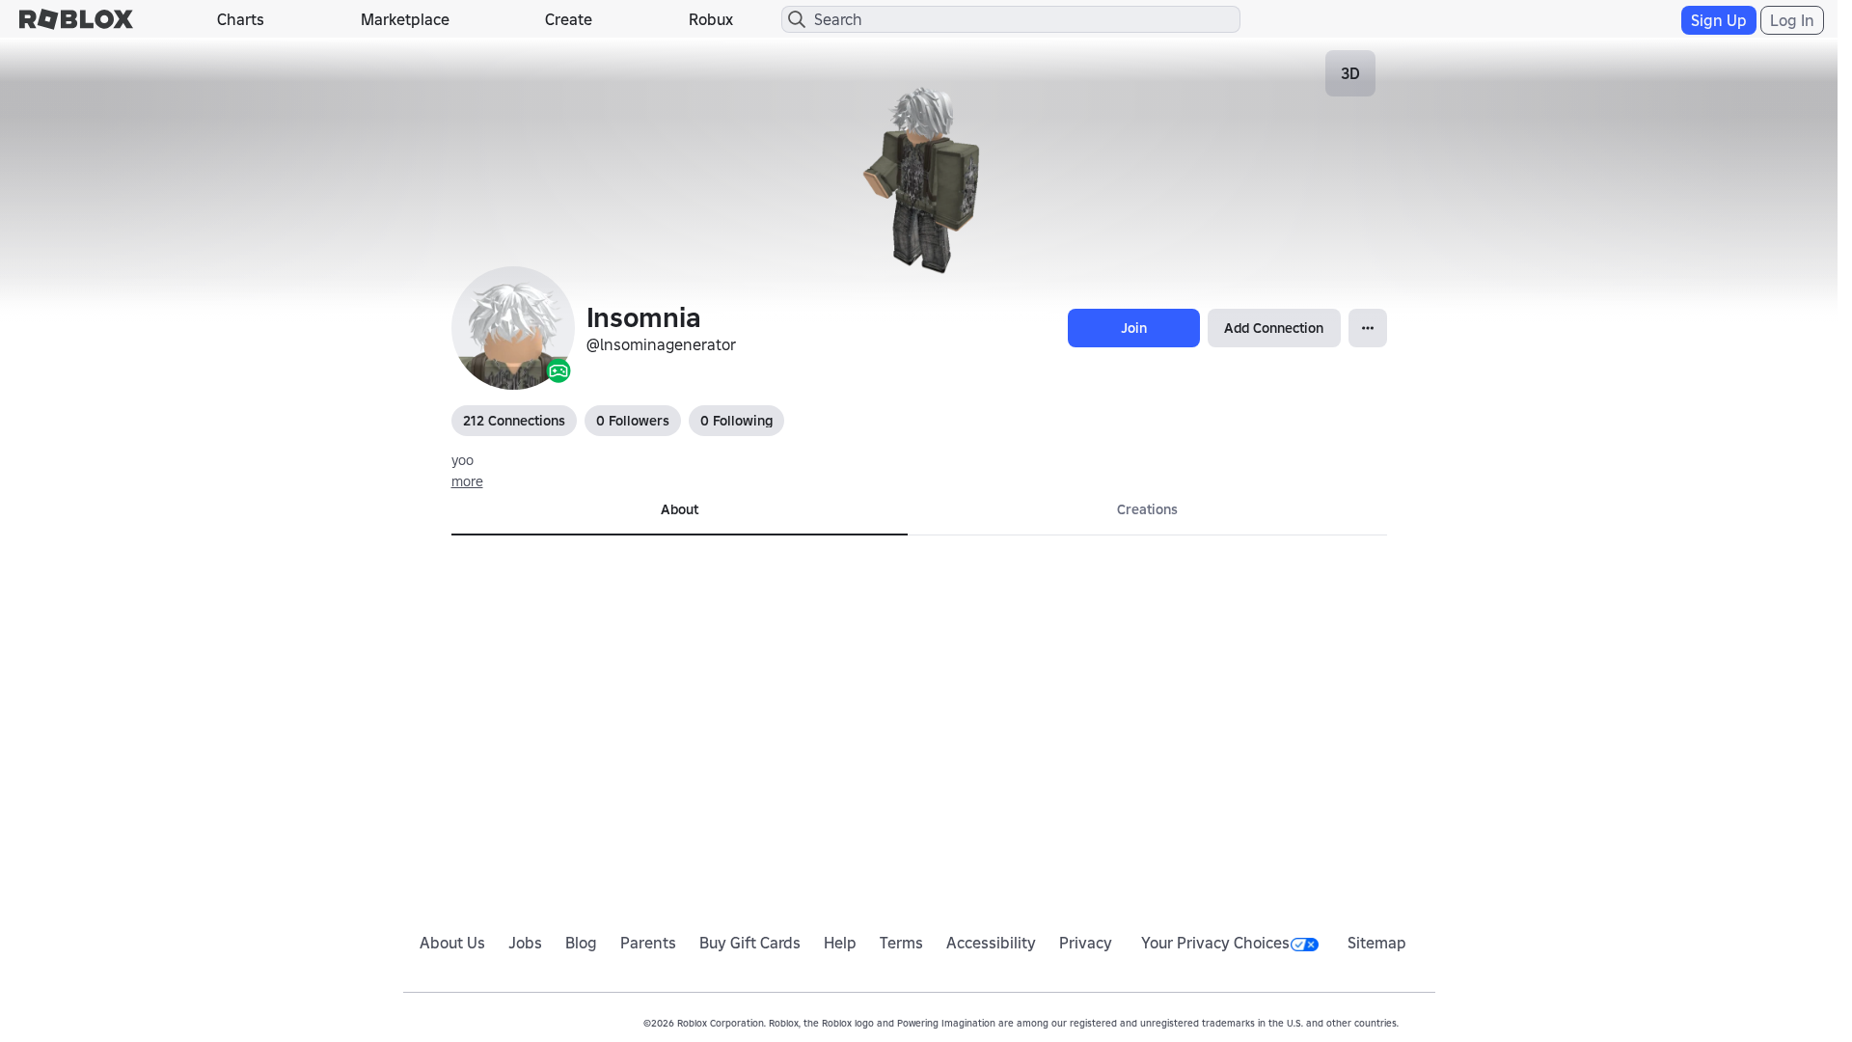The image size is (1852, 1042).
Task: Expand the bio with the more link
Action: point(467,481)
